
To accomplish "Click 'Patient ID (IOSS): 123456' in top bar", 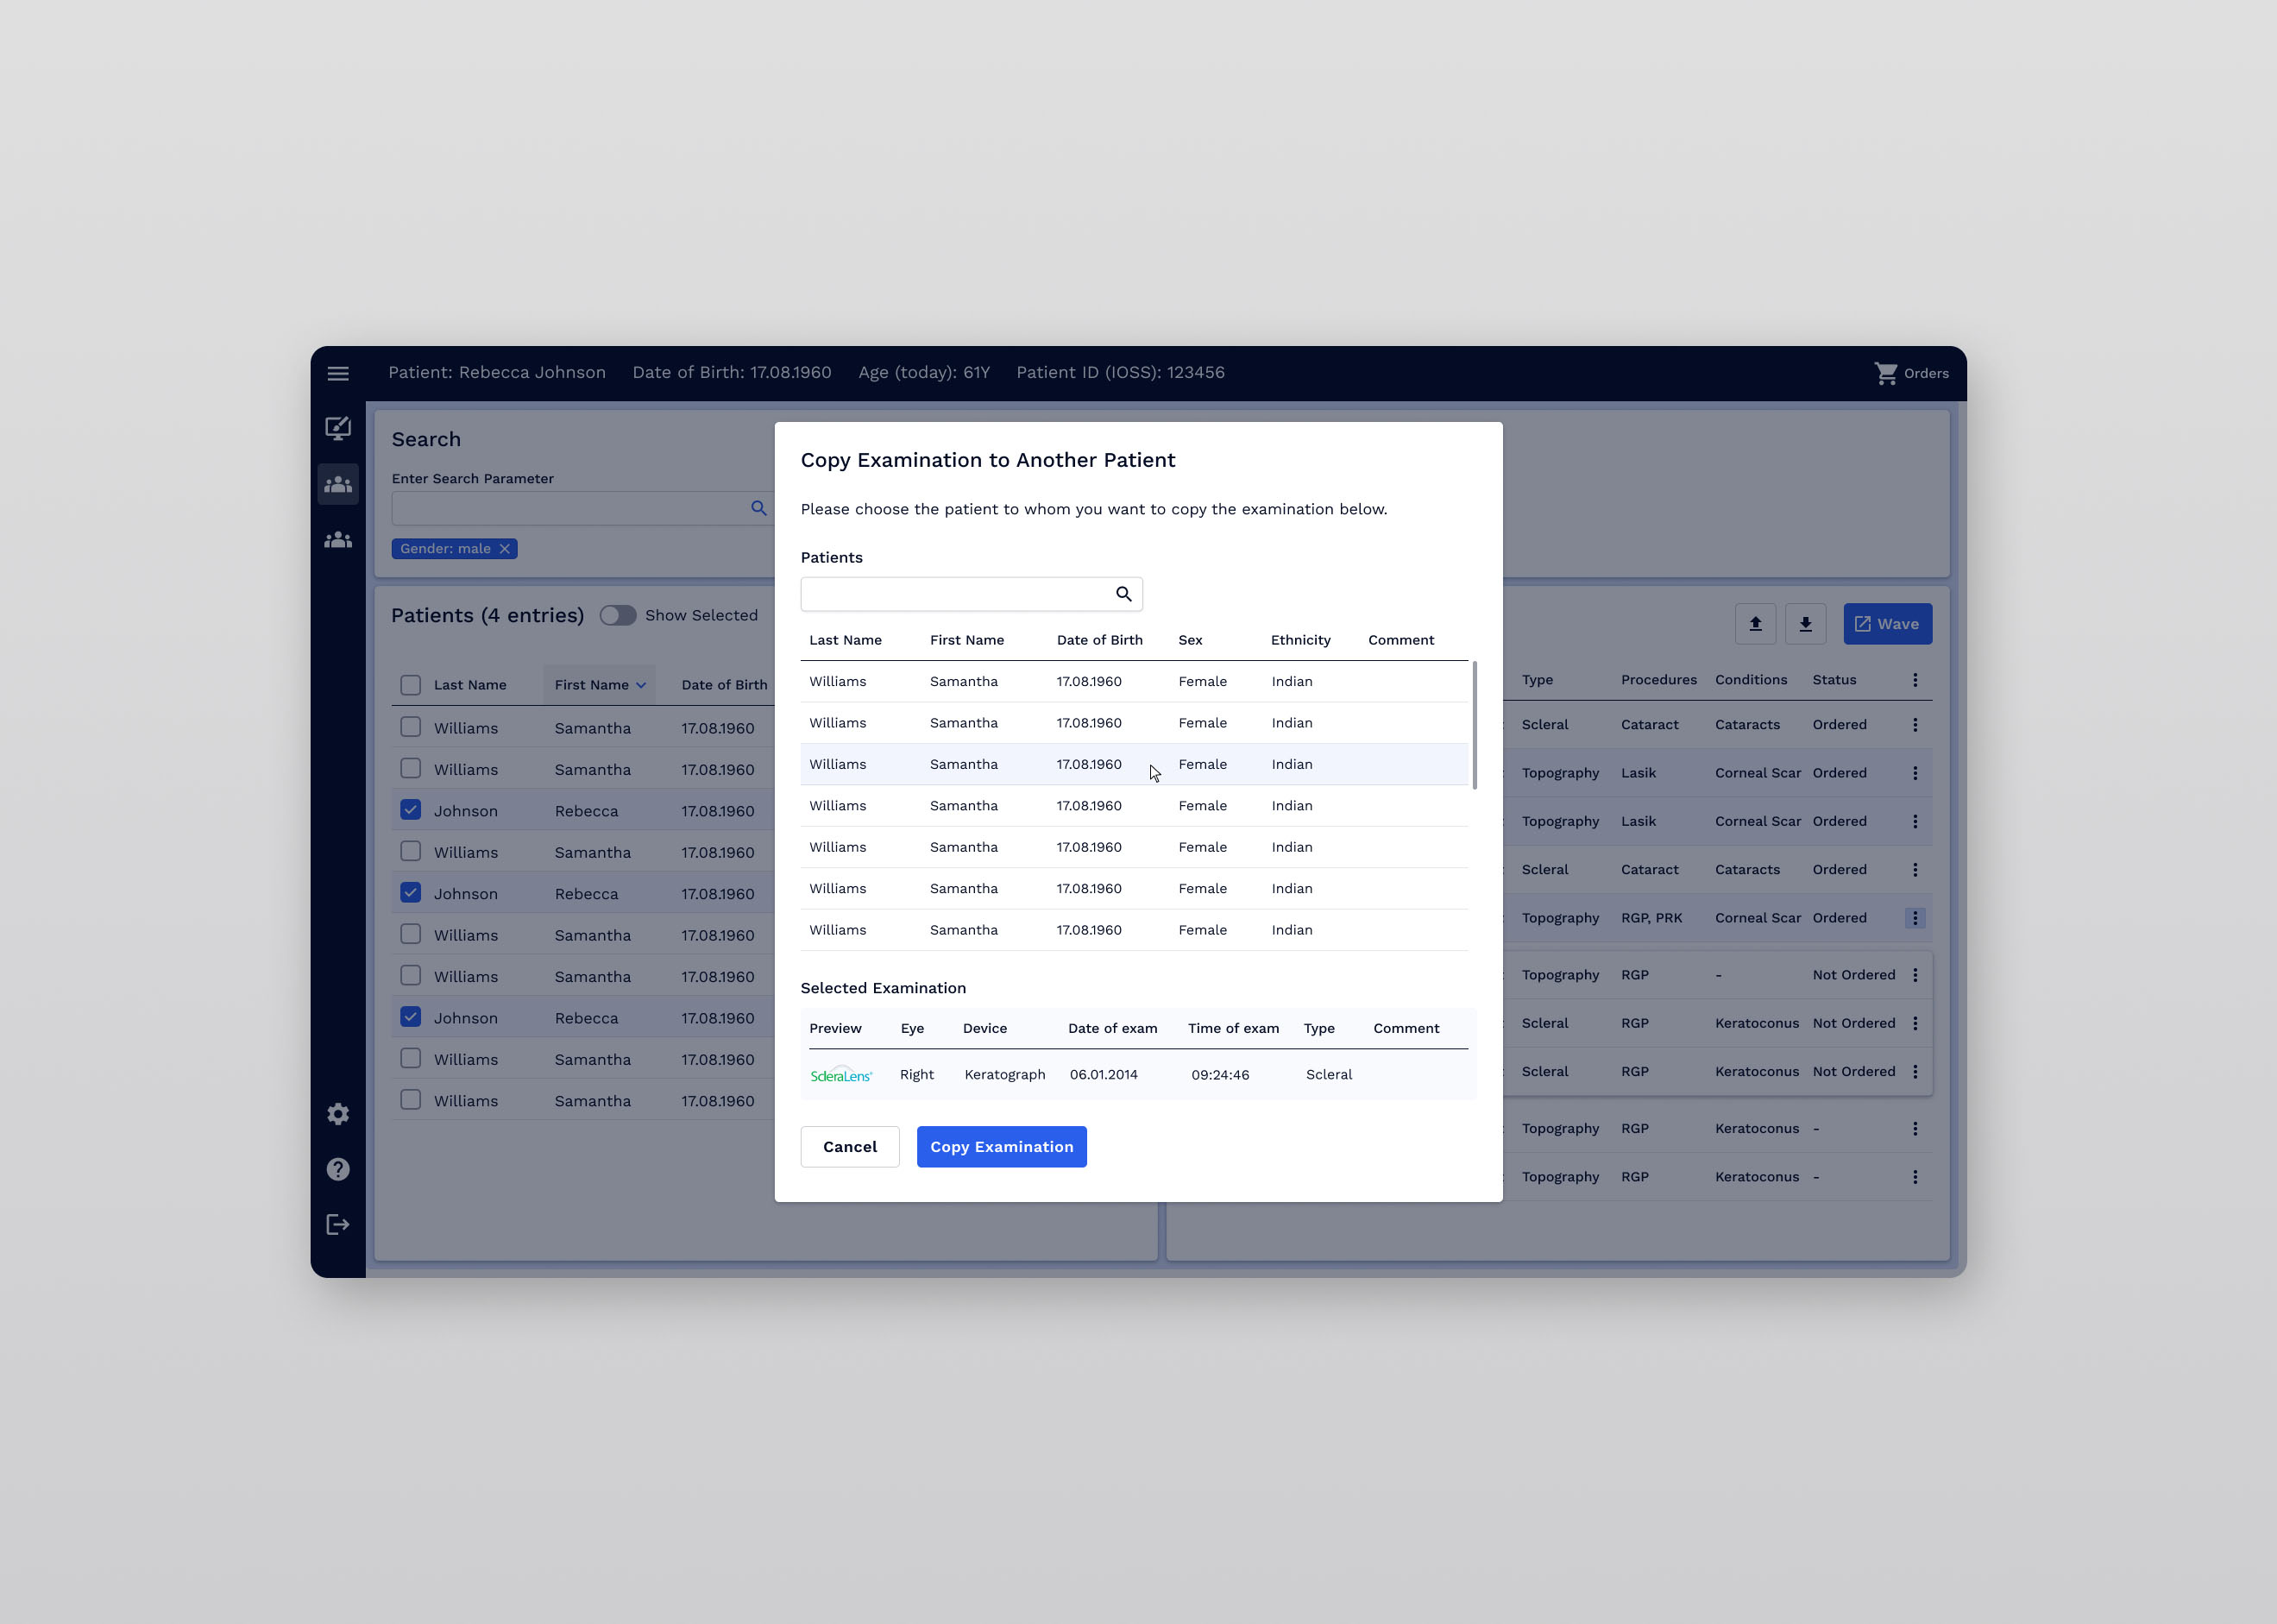I will (1120, 373).
